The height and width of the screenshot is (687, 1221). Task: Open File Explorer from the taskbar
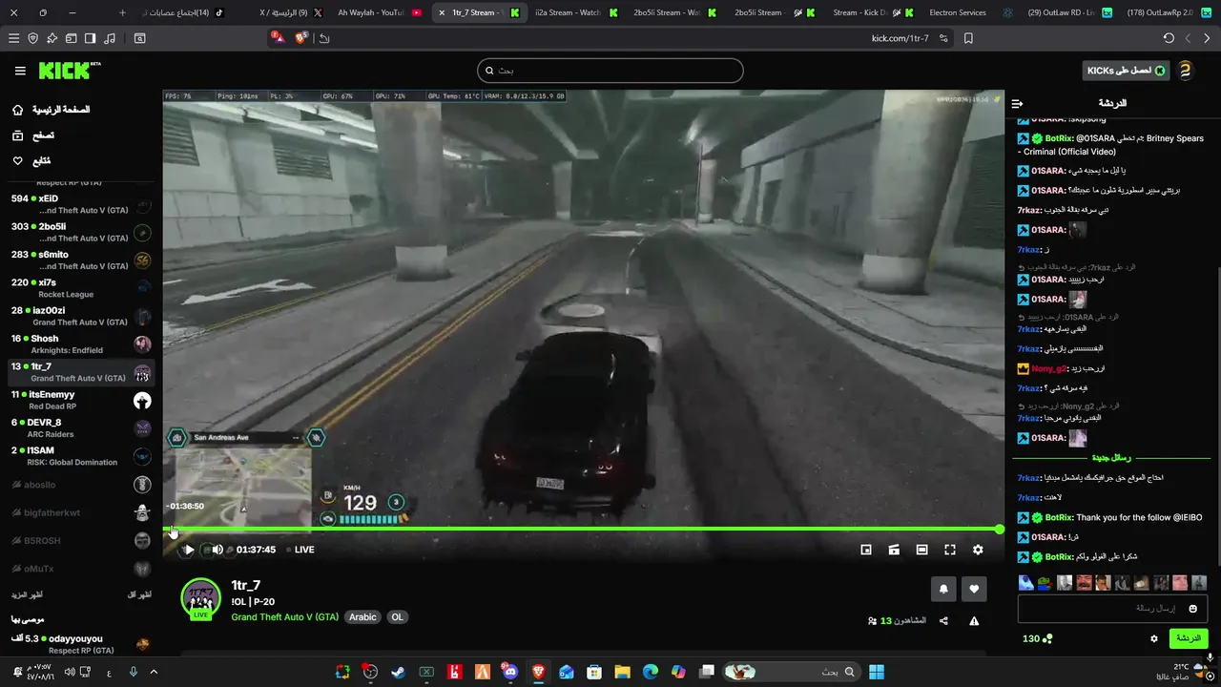pos(622,672)
